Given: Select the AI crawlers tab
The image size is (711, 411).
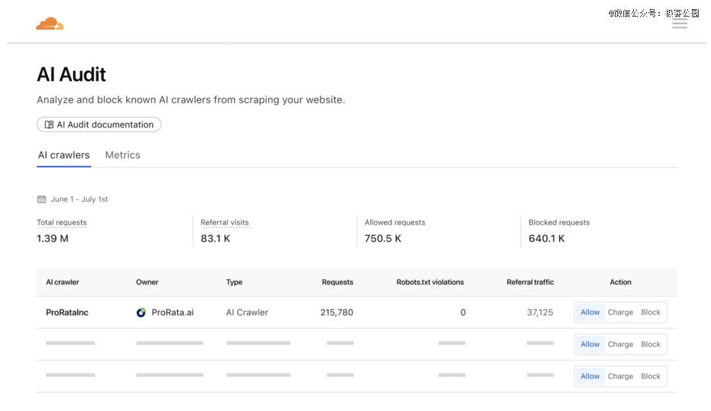Looking at the screenshot, I should pyautogui.click(x=64, y=155).
